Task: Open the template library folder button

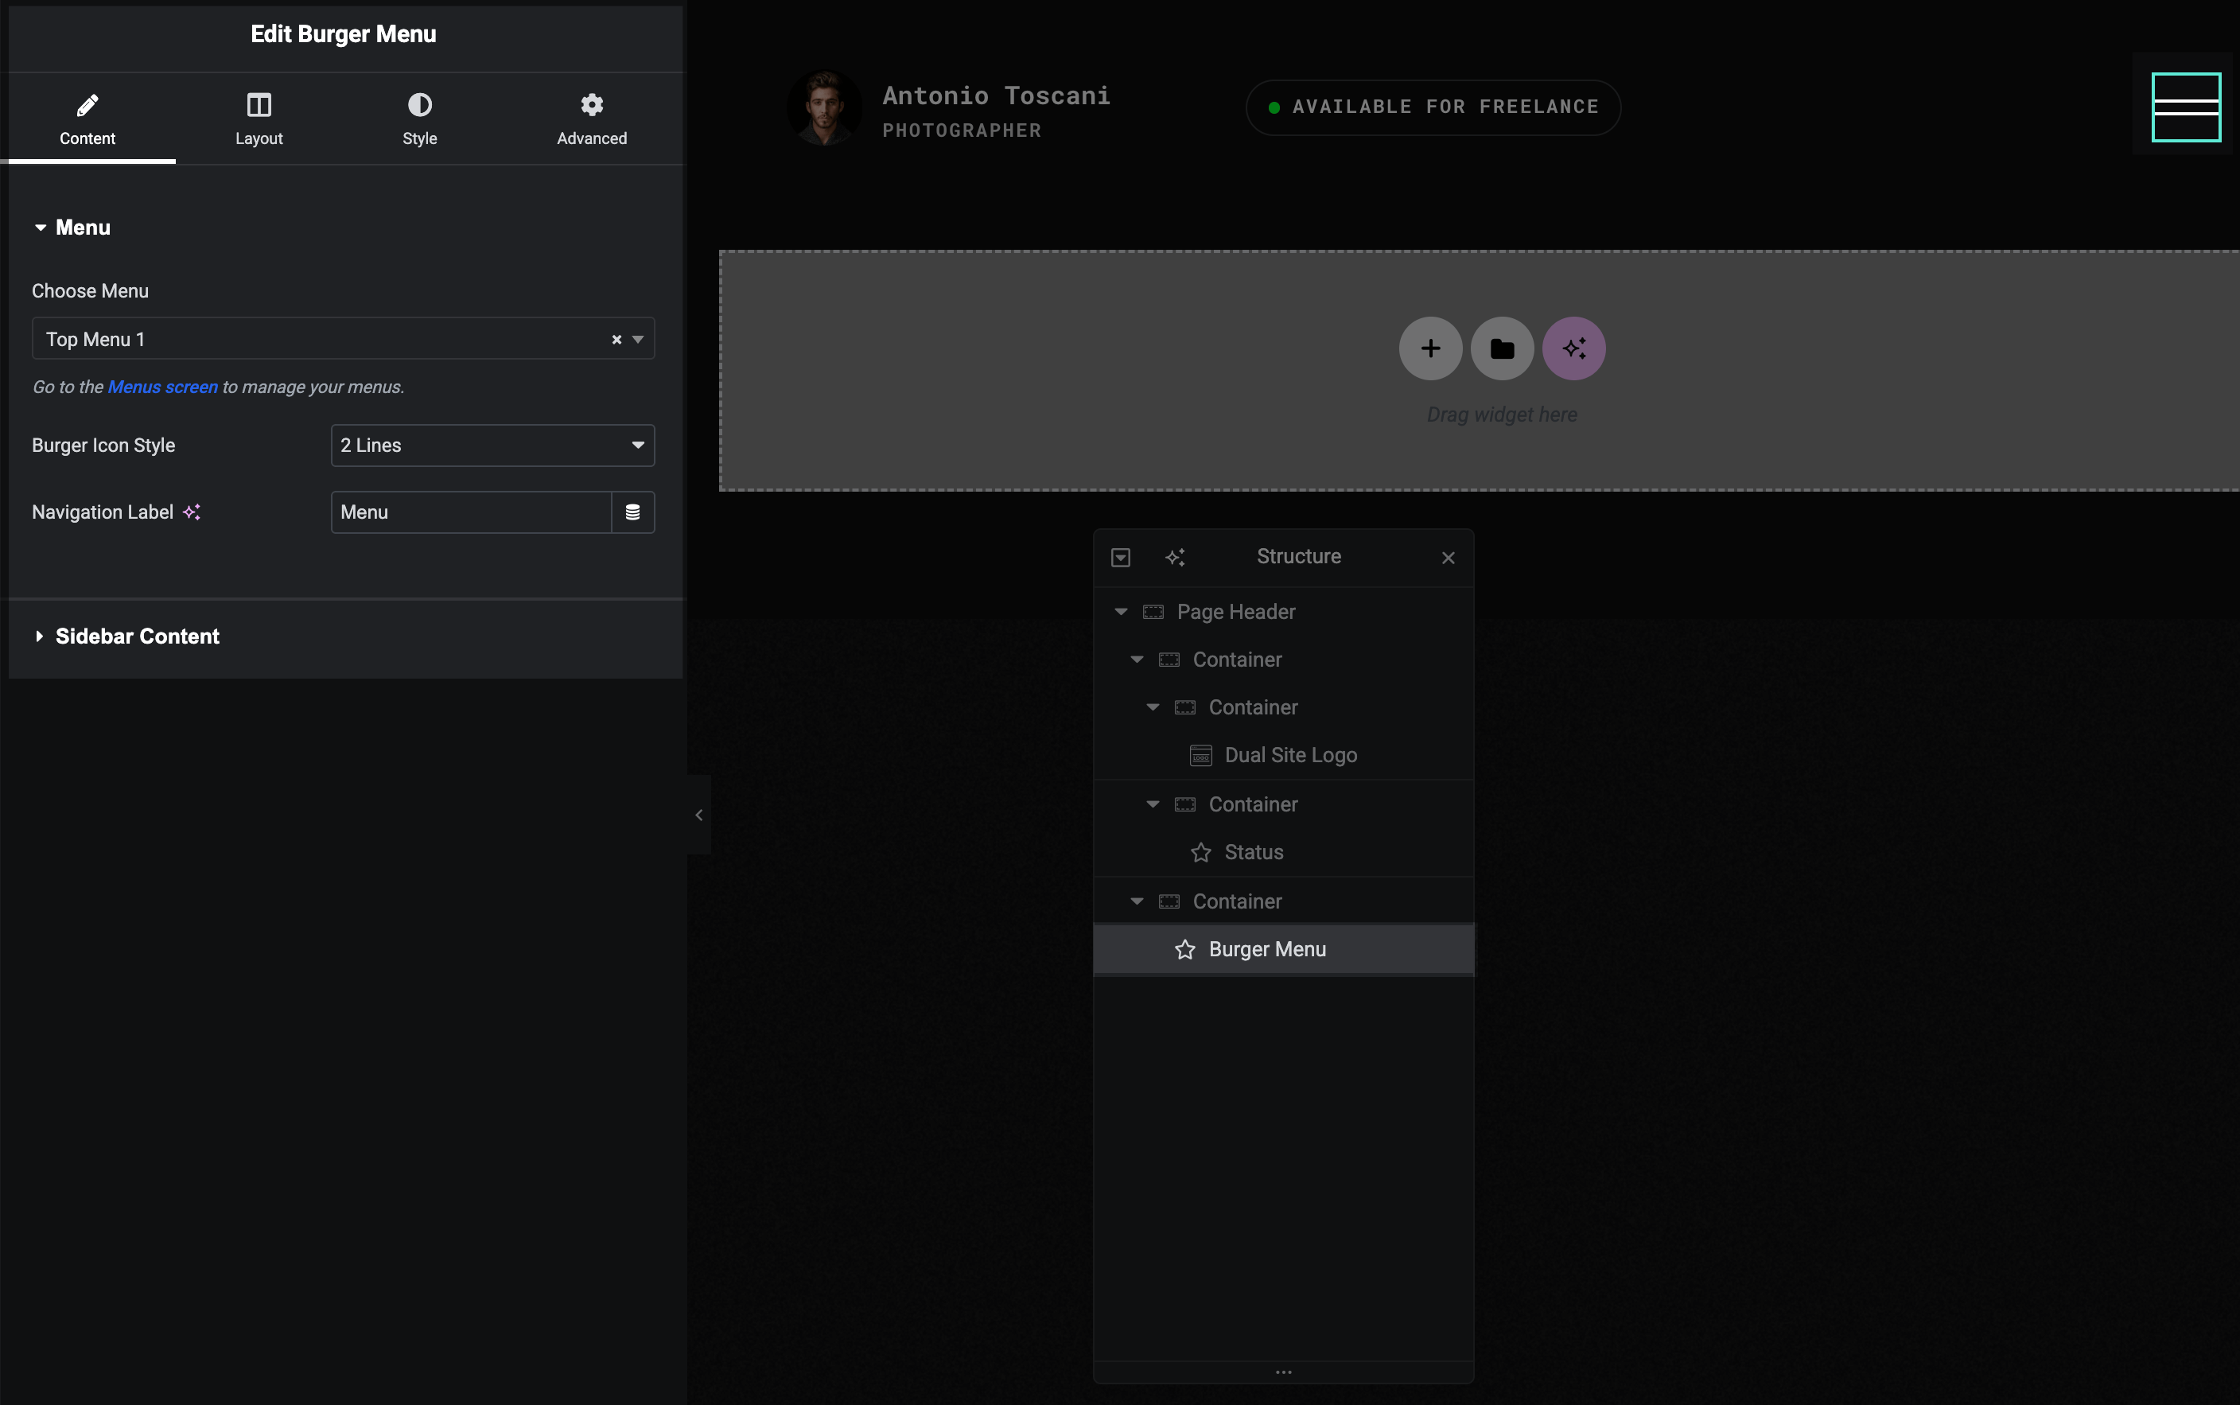Action: 1501,348
